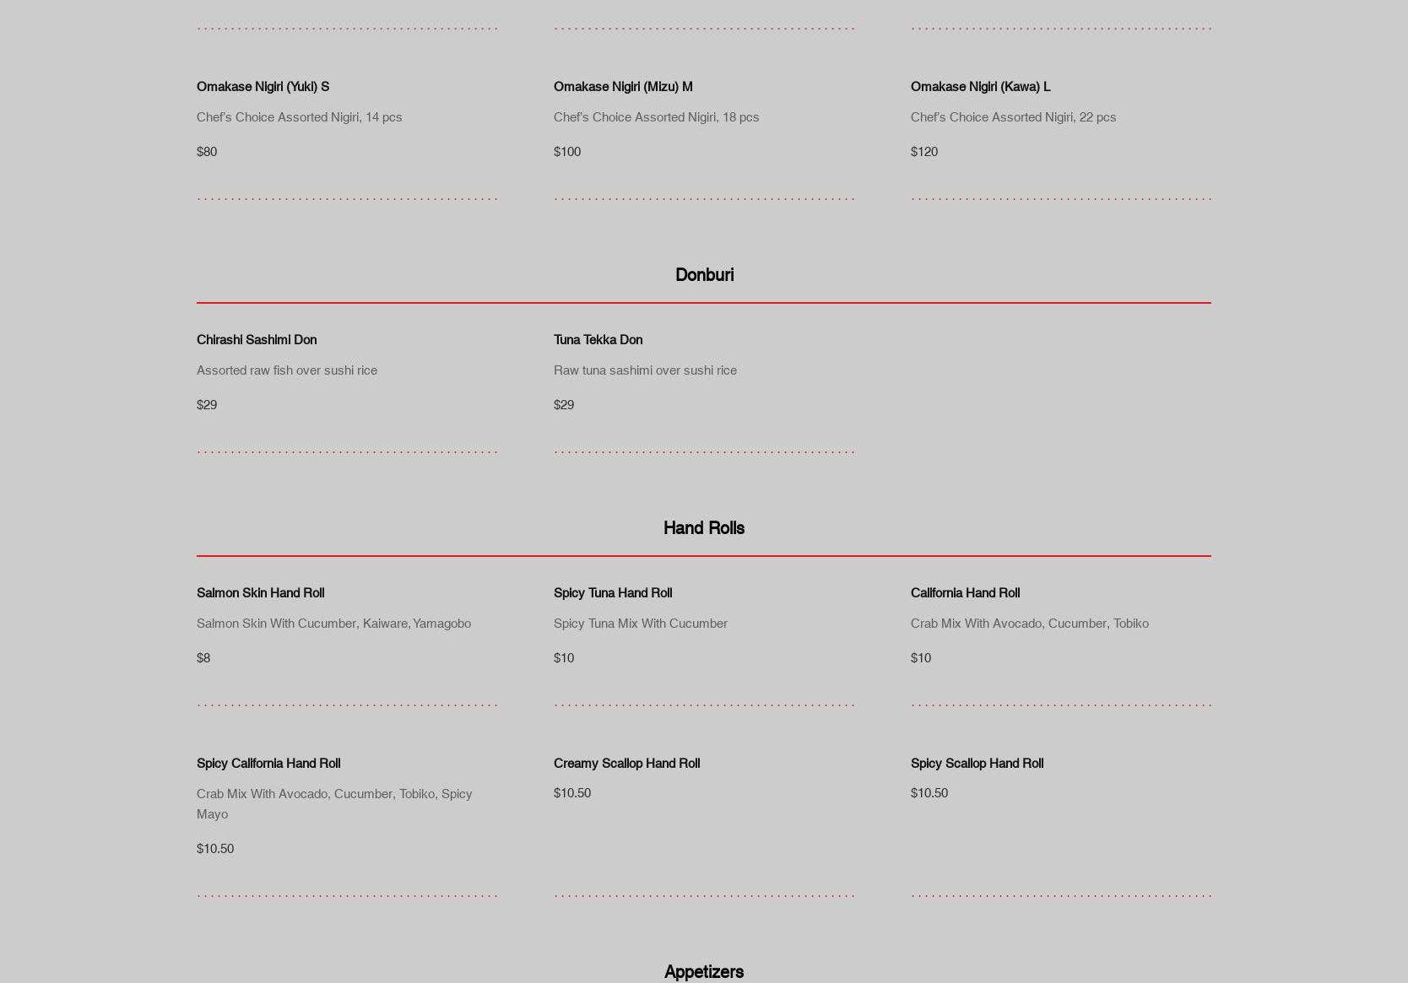Click the Omakase Nigiri (Yuki) S title

point(263,87)
